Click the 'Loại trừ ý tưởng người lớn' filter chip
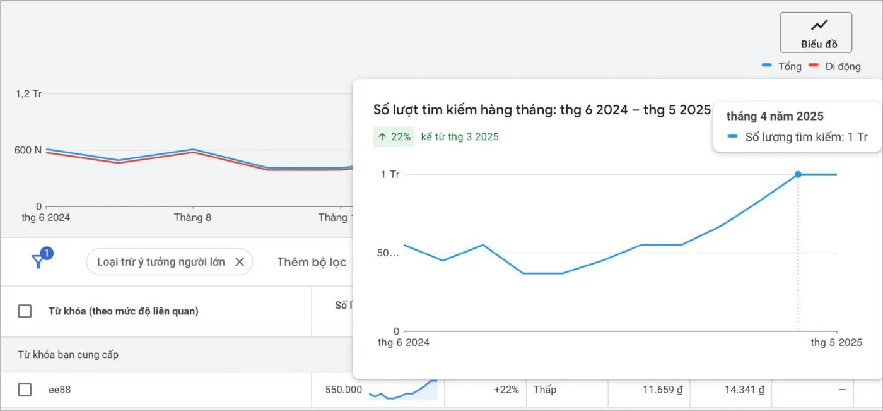The image size is (883, 411). [x=161, y=262]
